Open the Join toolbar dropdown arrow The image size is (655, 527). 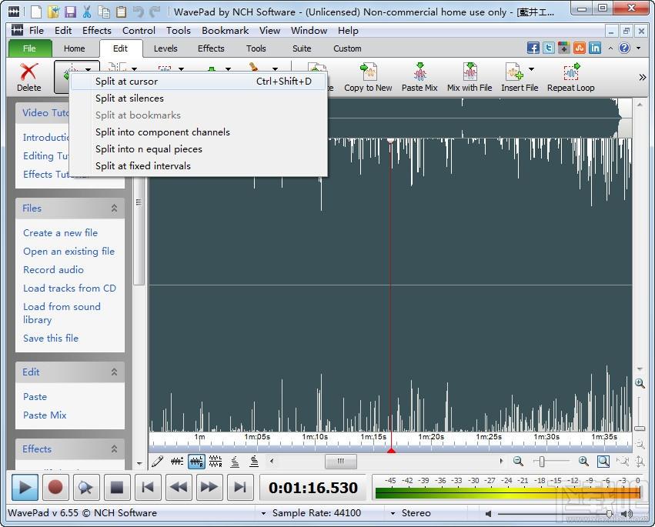134,69
